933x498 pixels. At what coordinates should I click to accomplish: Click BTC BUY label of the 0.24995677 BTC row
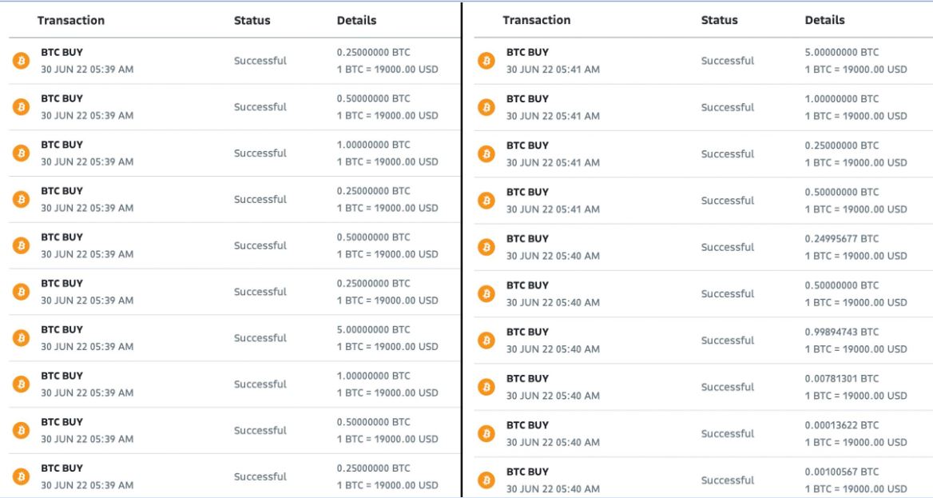[x=527, y=239]
